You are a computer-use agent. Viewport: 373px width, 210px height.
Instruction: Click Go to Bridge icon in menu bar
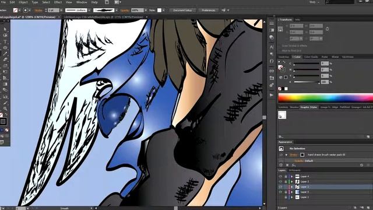[107, 2]
